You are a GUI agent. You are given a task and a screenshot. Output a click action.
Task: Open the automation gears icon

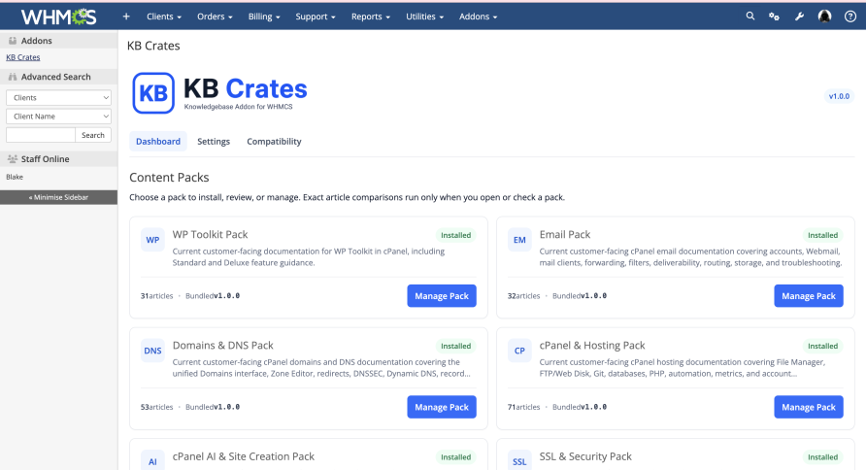[x=774, y=17]
